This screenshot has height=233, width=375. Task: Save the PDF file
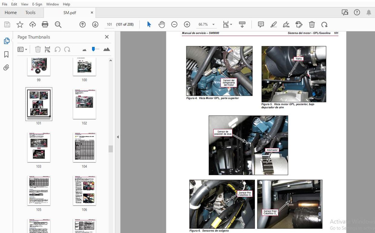[x=7, y=24]
